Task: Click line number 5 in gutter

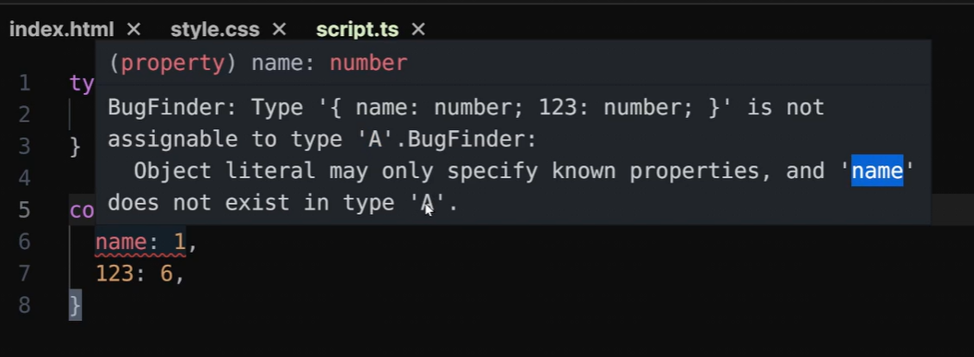Action: pos(24,209)
